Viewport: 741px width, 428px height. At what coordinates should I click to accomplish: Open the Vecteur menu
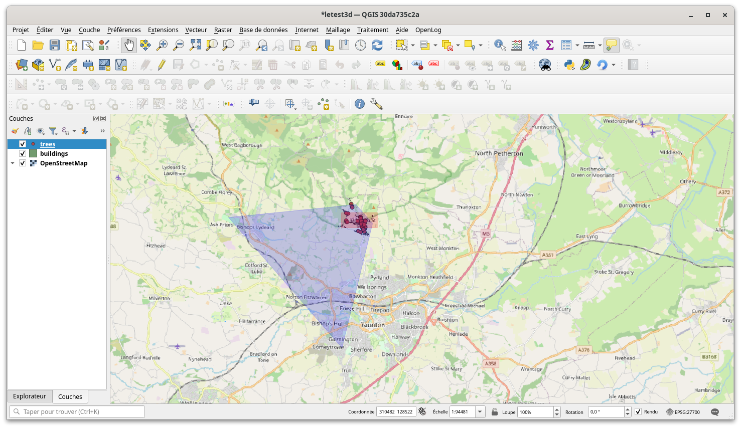pyautogui.click(x=196, y=30)
